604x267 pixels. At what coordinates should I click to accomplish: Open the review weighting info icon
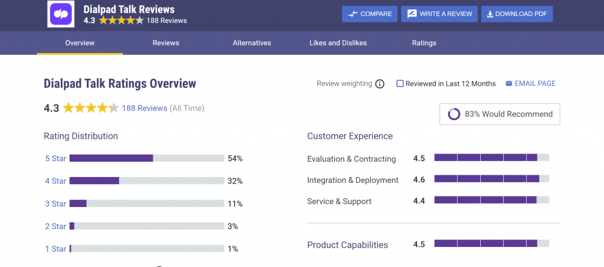380,84
